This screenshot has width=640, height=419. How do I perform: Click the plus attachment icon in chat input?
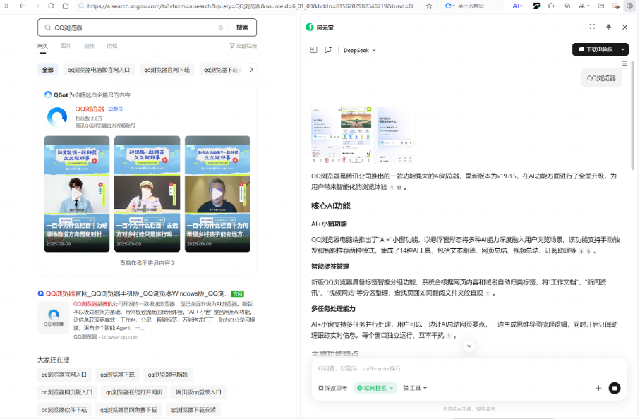point(598,388)
